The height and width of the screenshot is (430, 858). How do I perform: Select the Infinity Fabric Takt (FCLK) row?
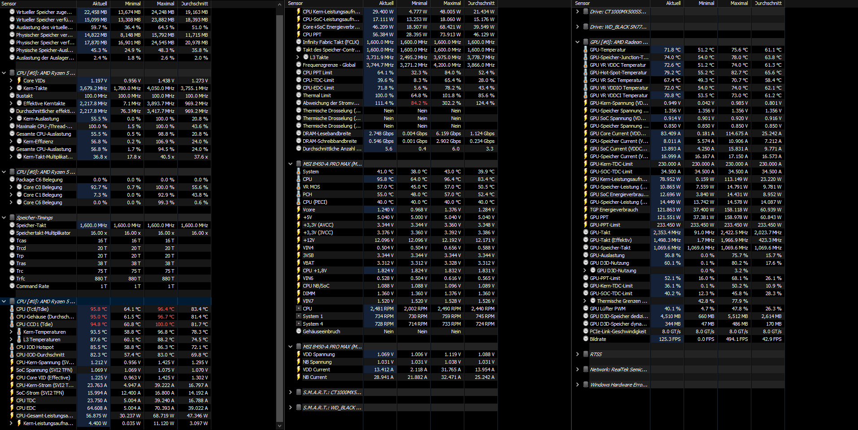pos(392,42)
